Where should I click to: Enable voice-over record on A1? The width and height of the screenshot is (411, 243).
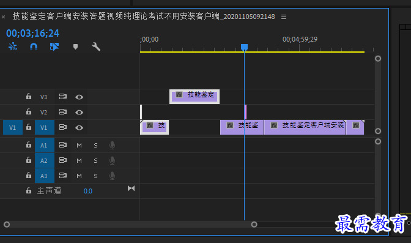(x=112, y=145)
